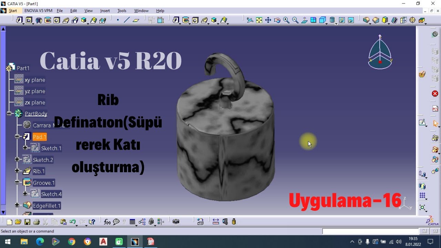Open the ENOVIA V5 VPM menu
The height and width of the screenshot is (248, 441).
[38, 11]
